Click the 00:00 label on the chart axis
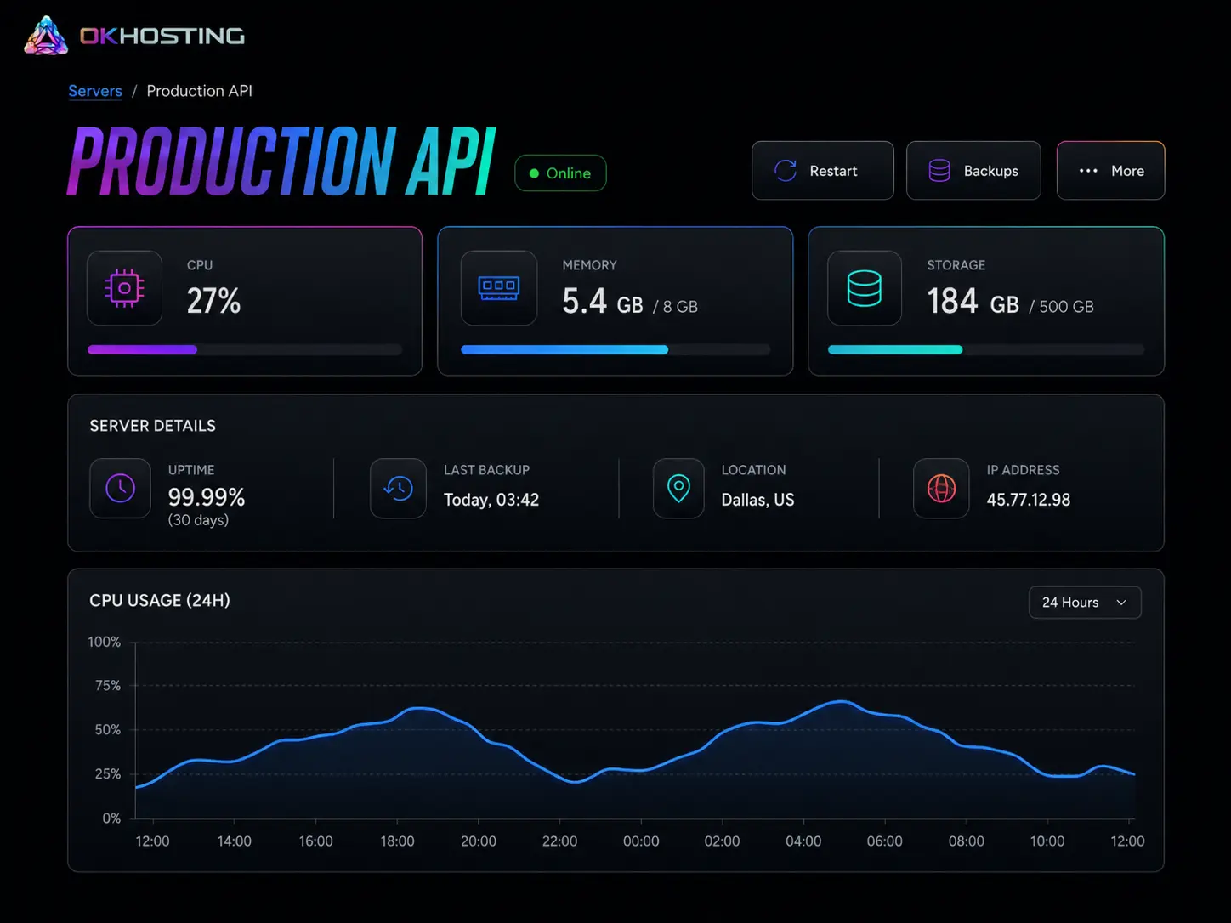Image resolution: width=1231 pixels, height=923 pixels. tap(641, 841)
